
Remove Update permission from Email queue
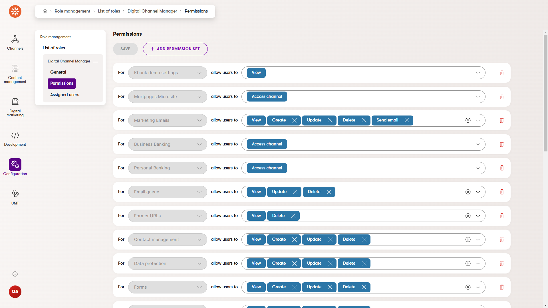point(295,192)
